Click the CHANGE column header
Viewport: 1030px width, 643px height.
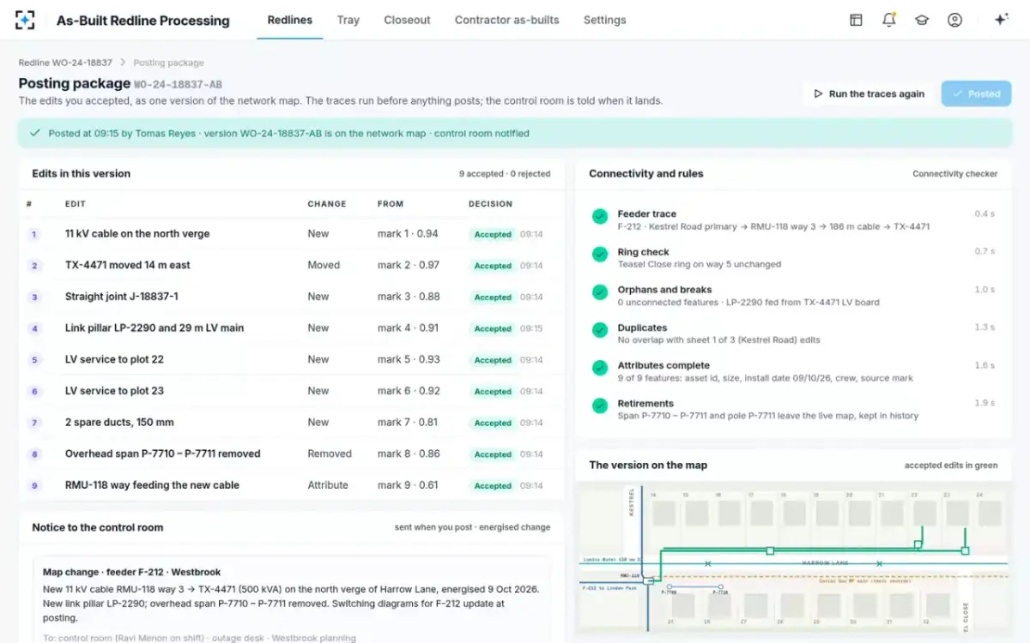point(327,204)
